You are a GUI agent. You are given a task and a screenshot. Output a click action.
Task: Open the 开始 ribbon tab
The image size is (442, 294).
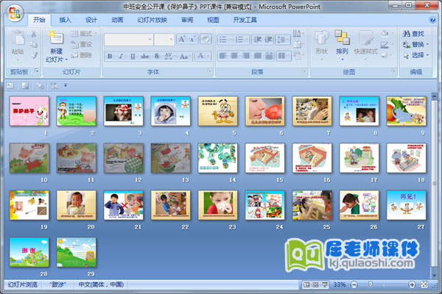pos(39,20)
